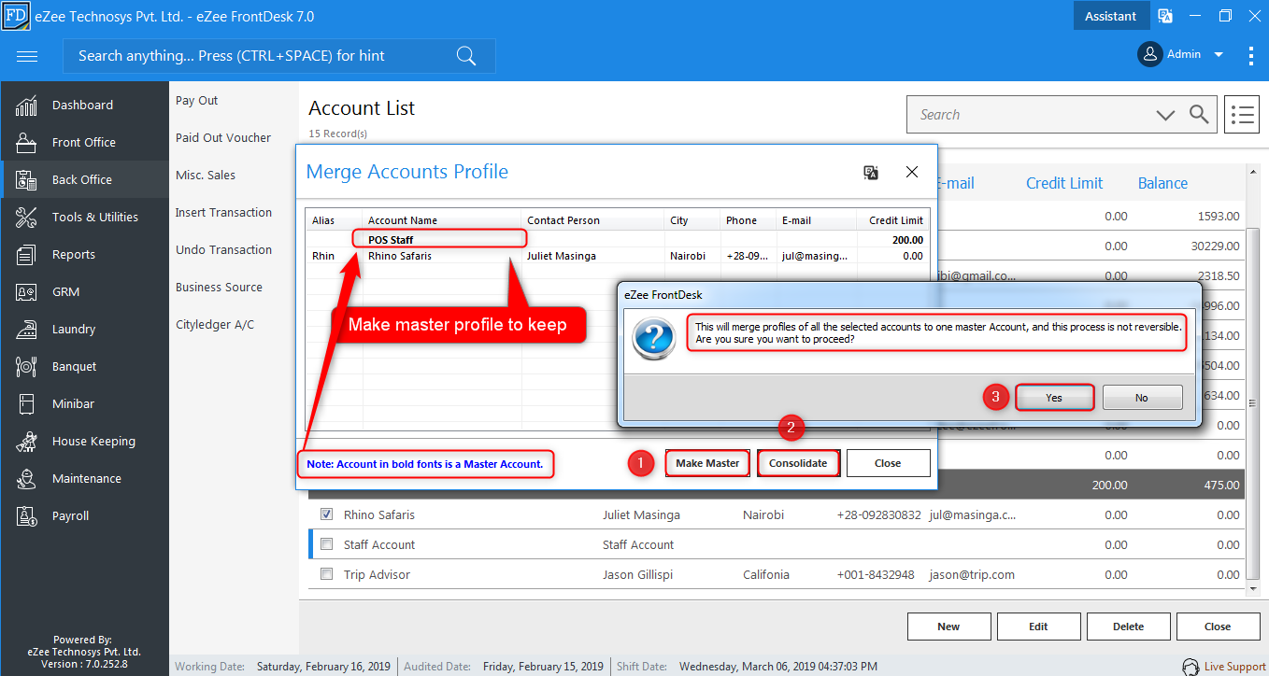Click the Front Office desk icon
The width and height of the screenshot is (1269, 676).
point(26,143)
